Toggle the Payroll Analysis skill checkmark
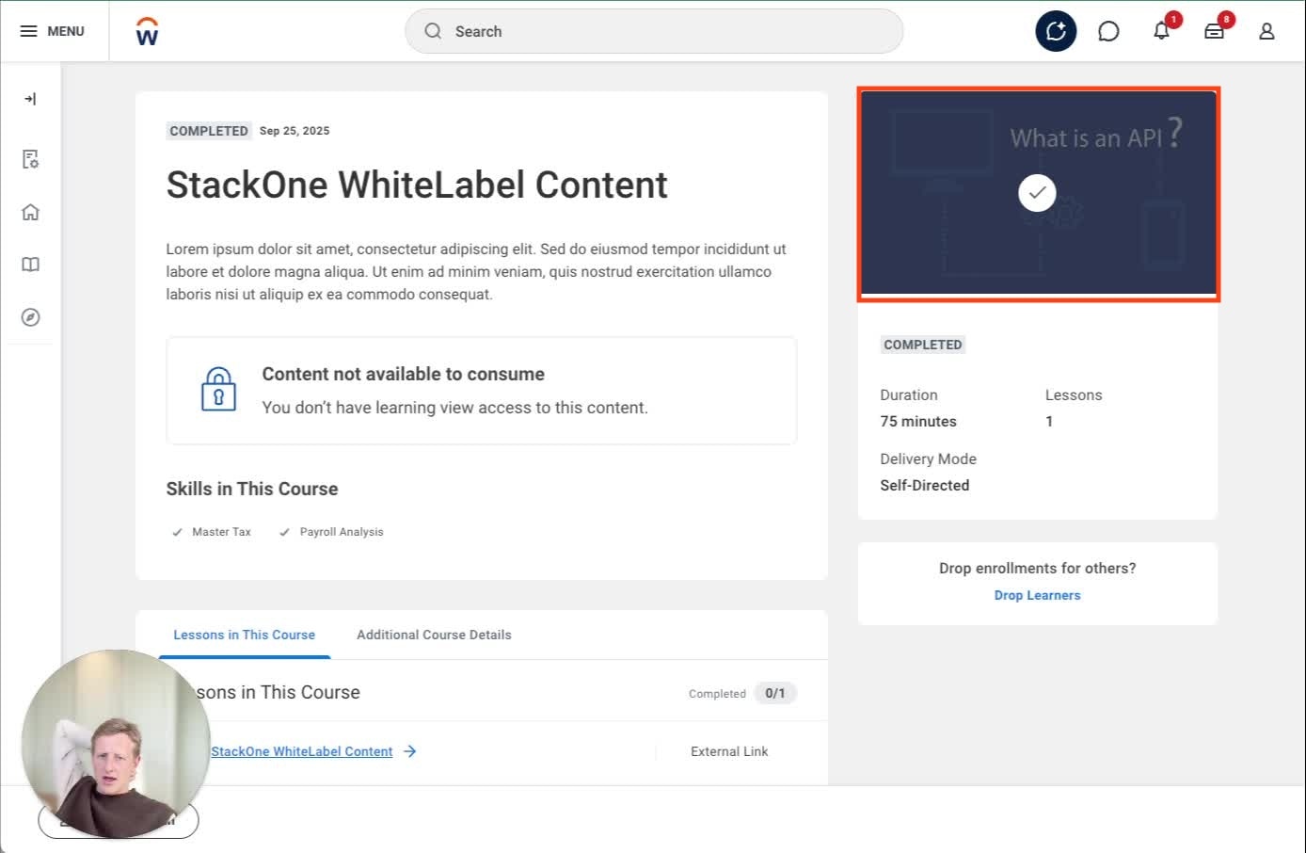The image size is (1306, 853). pyautogui.click(x=284, y=531)
